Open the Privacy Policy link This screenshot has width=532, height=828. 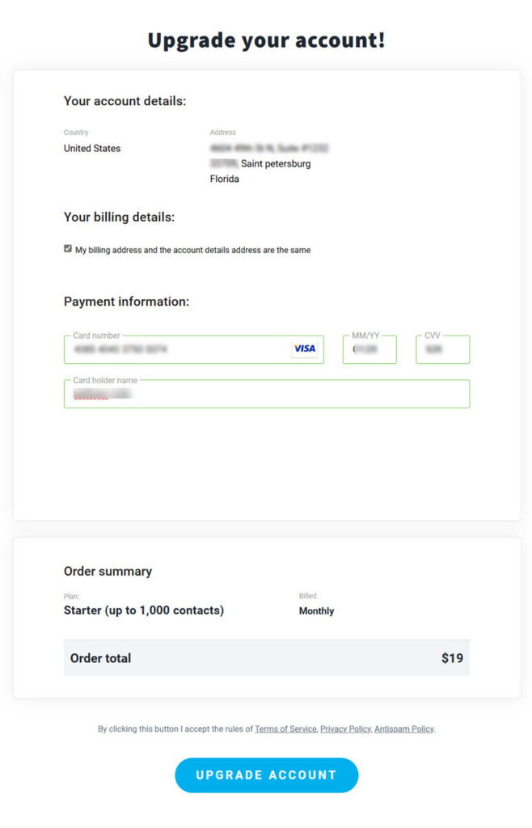point(346,729)
